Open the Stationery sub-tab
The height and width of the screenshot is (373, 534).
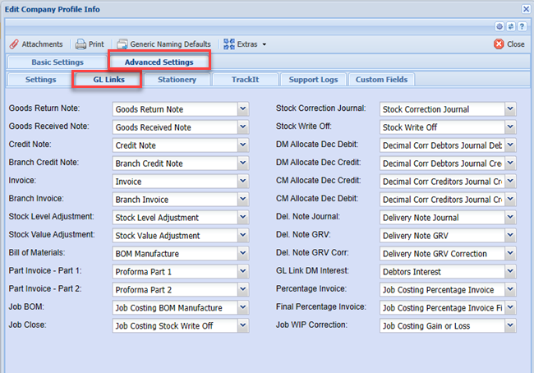pos(177,80)
